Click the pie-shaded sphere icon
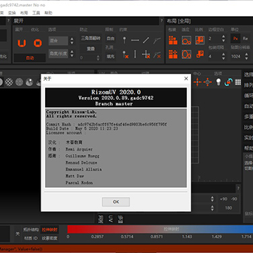 coord(30,82)
